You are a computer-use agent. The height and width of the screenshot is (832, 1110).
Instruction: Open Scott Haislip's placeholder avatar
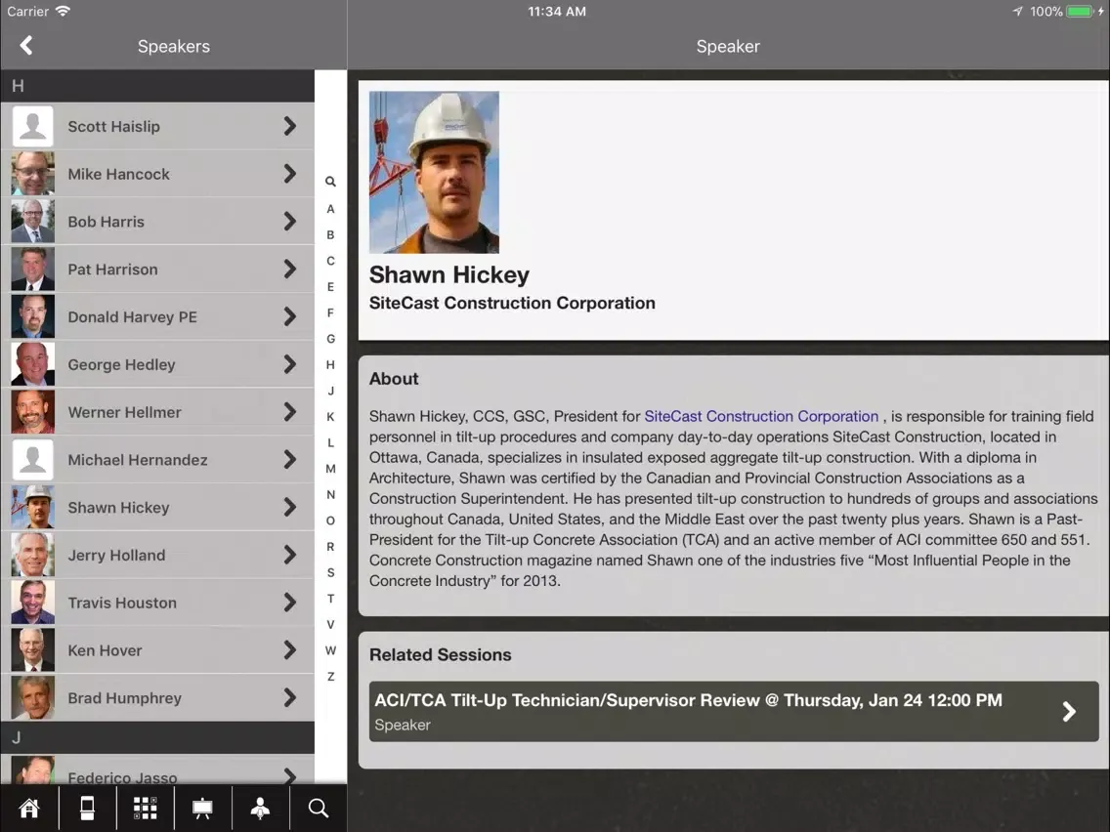32,127
